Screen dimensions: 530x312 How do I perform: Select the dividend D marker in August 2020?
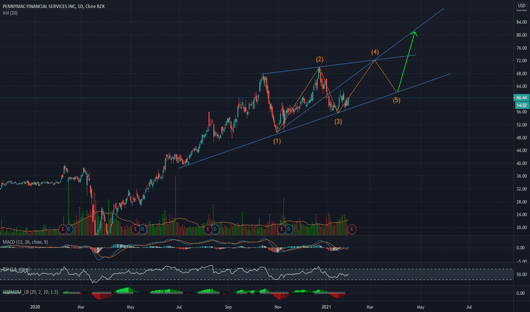click(214, 229)
